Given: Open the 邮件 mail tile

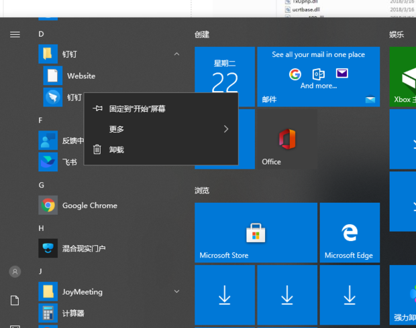Looking at the screenshot, I should click(318, 77).
